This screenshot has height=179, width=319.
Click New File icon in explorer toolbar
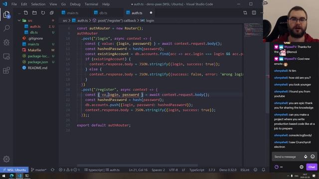coord(26,13)
